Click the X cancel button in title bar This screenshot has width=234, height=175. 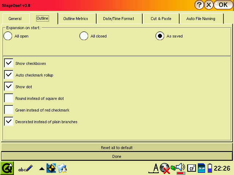(x=209, y=5)
